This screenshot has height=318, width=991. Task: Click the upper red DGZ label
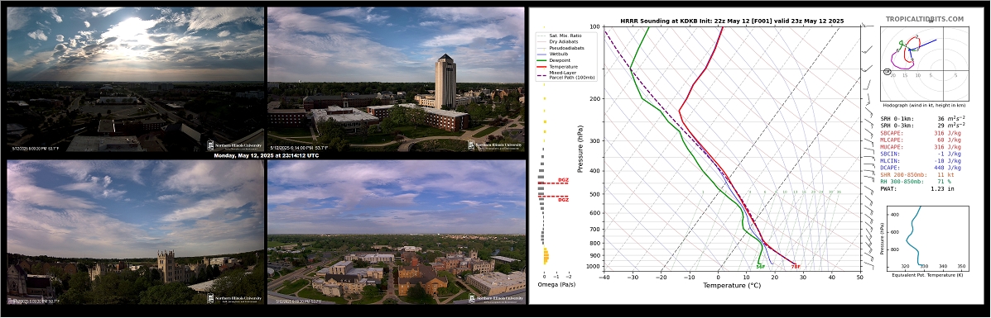pyautogui.click(x=562, y=181)
